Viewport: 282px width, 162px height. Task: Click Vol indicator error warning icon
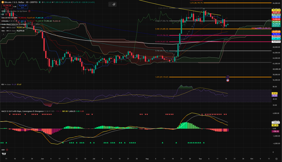coord(6,14)
